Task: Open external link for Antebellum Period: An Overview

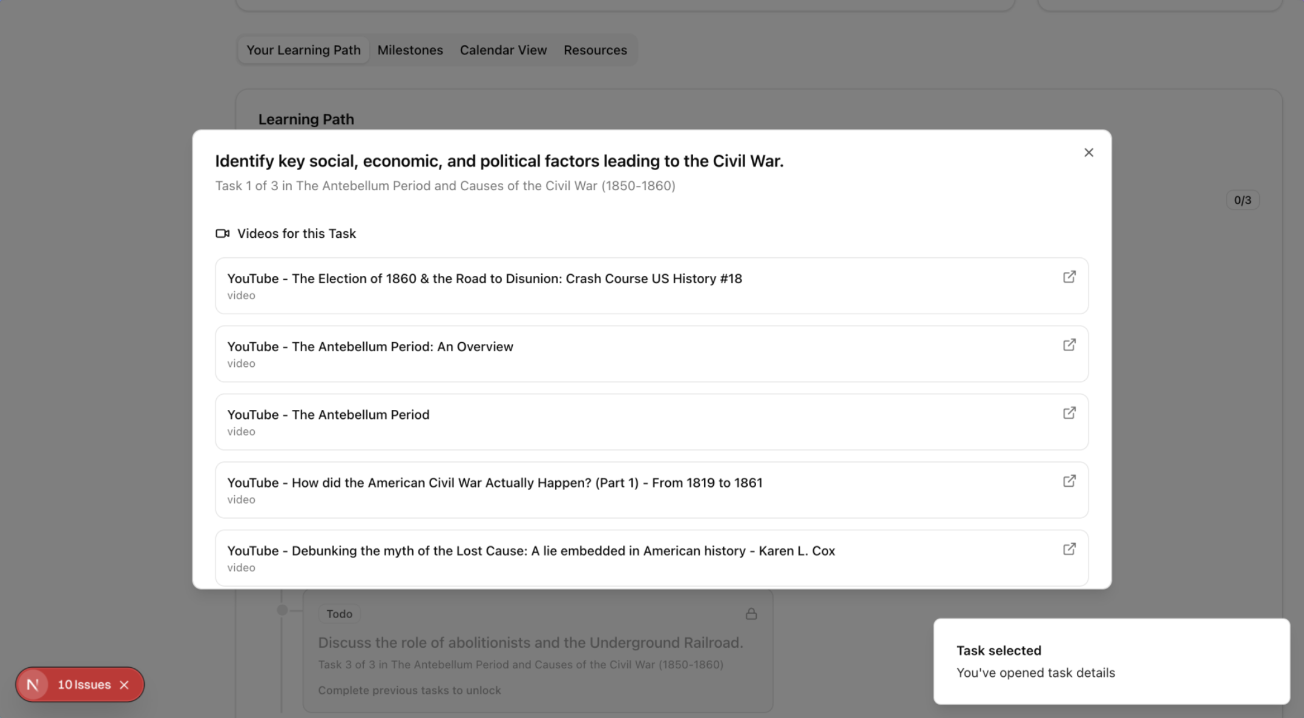Action: click(1069, 345)
